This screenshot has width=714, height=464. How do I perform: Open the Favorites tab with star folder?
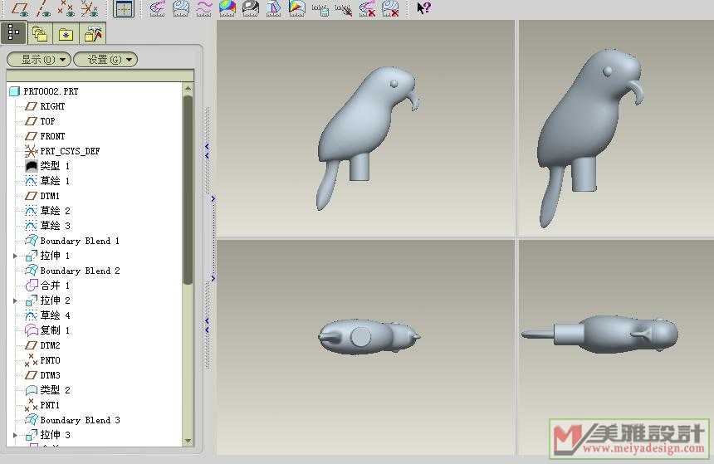pyautogui.click(x=66, y=34)
